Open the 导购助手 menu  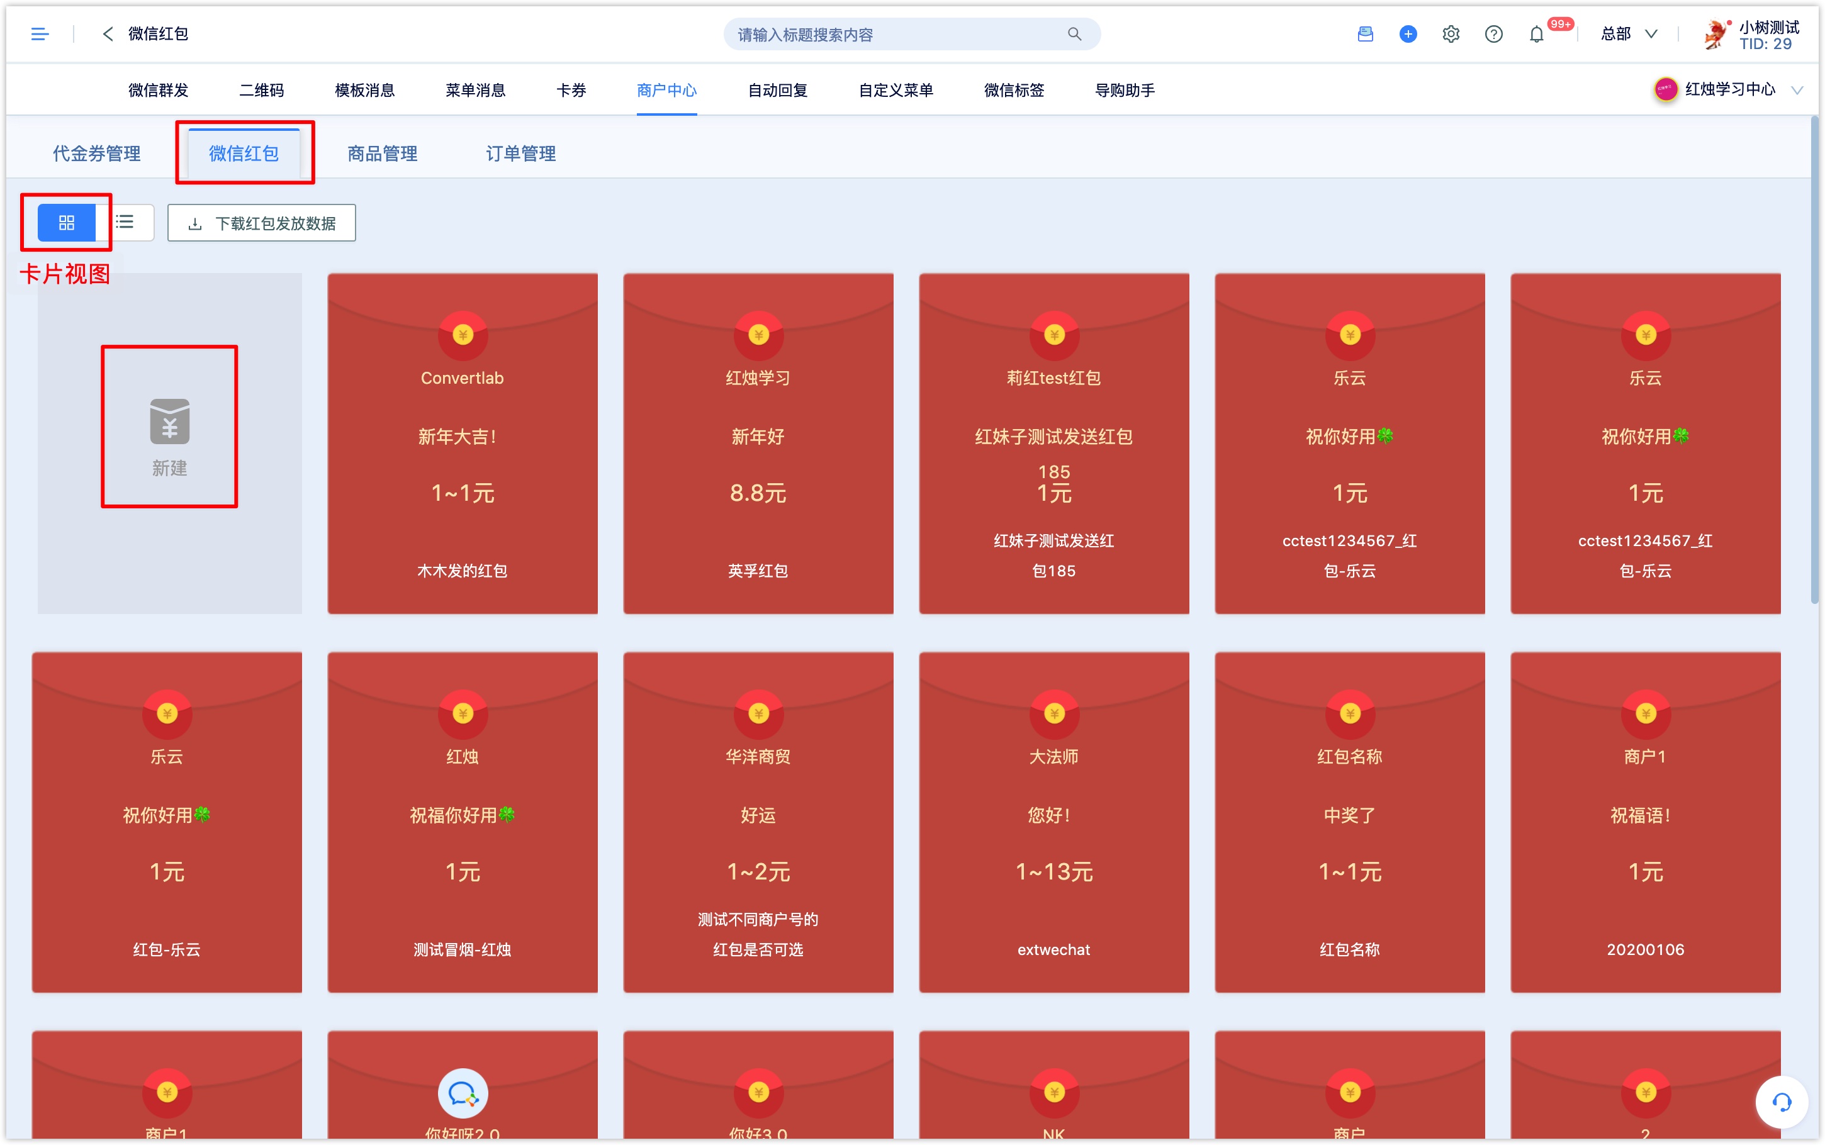[1125, 90]
